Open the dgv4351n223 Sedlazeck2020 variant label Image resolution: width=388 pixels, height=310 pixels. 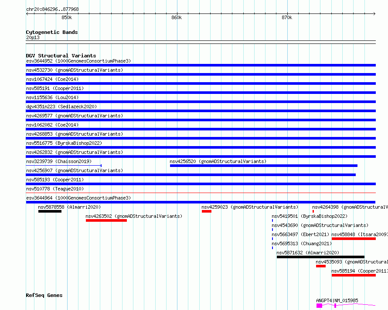coord(61,107)
